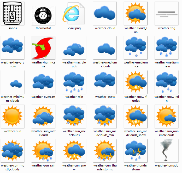The image size is (182, 173).
Task: Click the 'weather-snow_flurries' file name label
Action: pyautogui.click(x=136, y=99)
